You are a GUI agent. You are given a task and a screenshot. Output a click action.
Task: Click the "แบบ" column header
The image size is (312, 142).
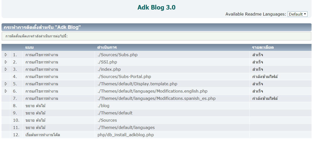click(x=29, y=47)
